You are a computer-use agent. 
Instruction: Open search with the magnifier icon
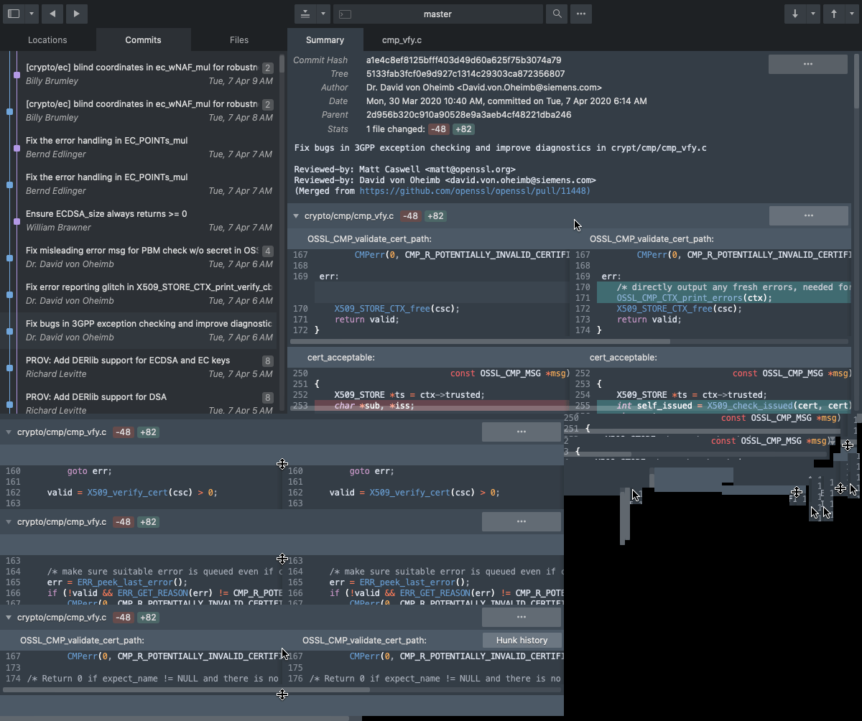pos(557,14)
